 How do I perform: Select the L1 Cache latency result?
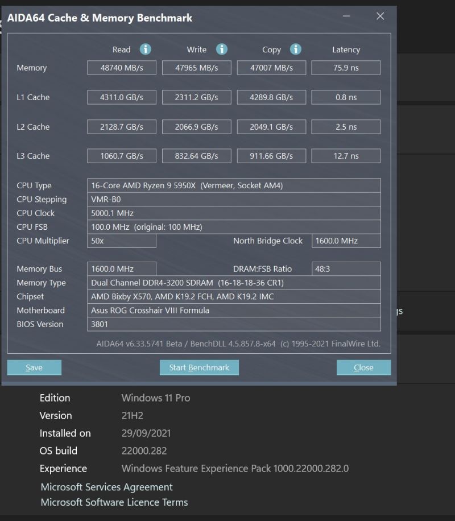[x=346, y=97]
